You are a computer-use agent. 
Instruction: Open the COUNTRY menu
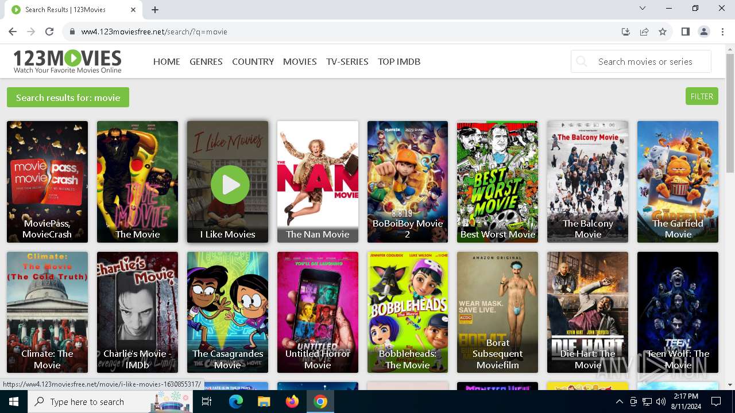(253, 61)
